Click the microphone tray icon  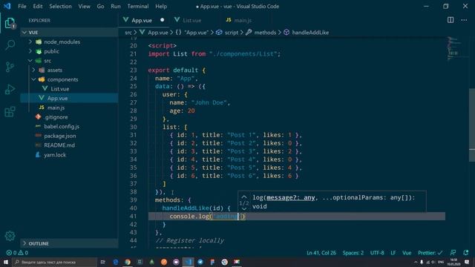click(422, 262)
